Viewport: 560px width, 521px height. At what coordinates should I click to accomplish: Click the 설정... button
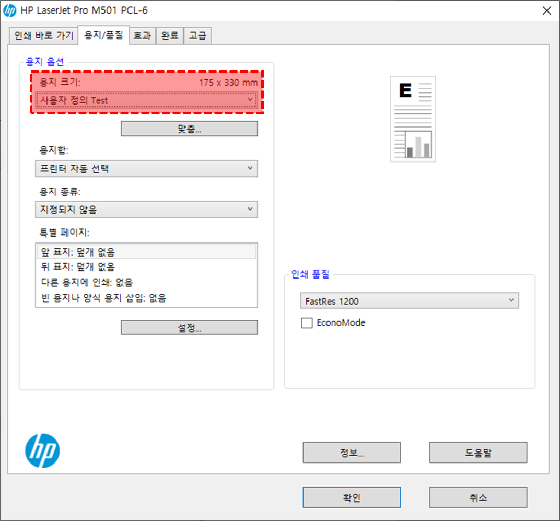click(189, 327)
